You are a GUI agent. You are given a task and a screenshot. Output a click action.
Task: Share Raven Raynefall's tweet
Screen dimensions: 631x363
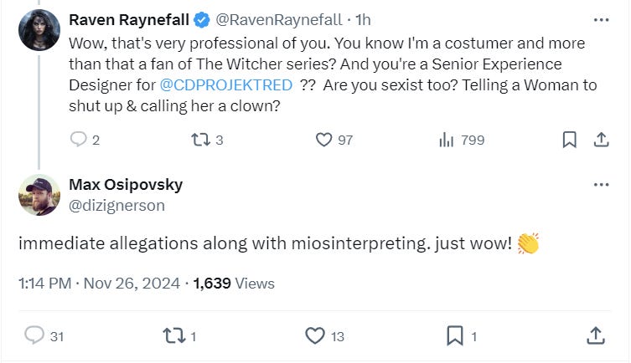pos(601,140)
